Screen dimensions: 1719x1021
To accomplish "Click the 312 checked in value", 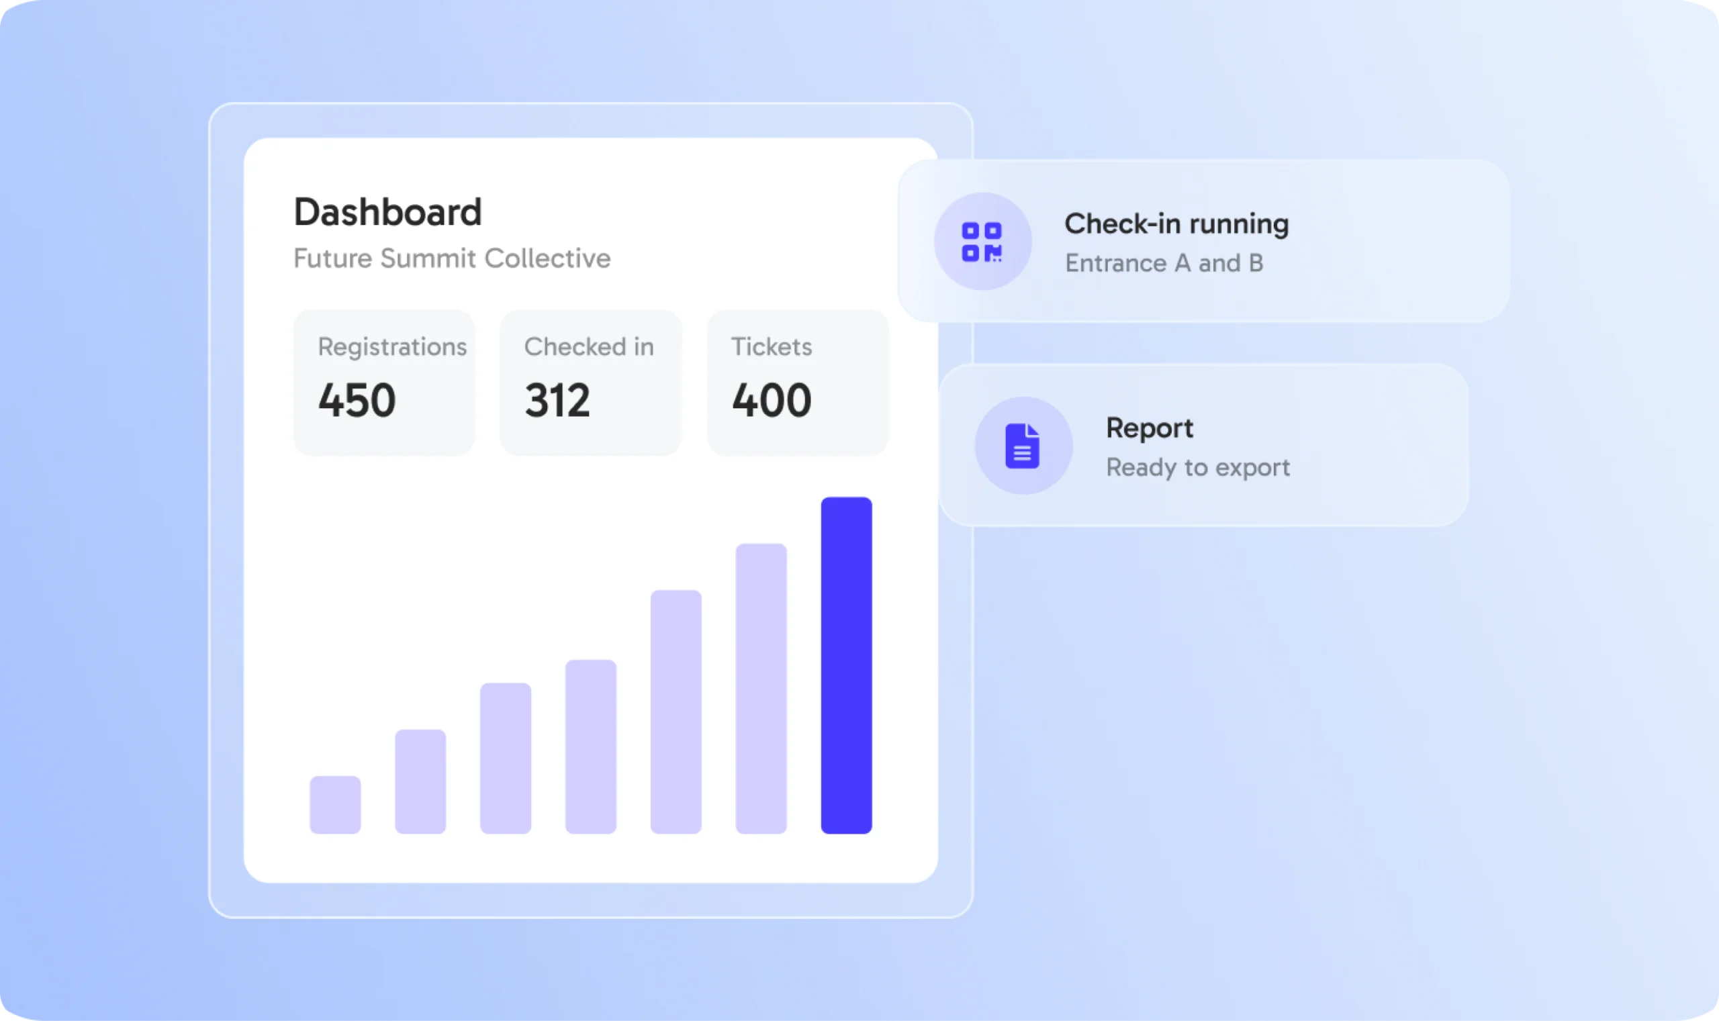I will pyautogui.click(x=557, y=401).
